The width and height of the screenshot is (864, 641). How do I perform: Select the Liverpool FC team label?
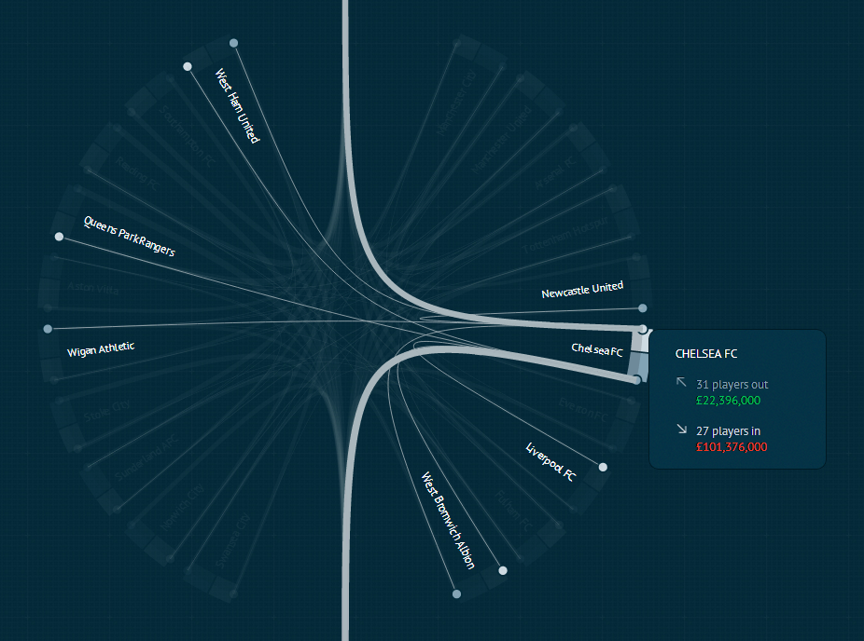(550, 461)
